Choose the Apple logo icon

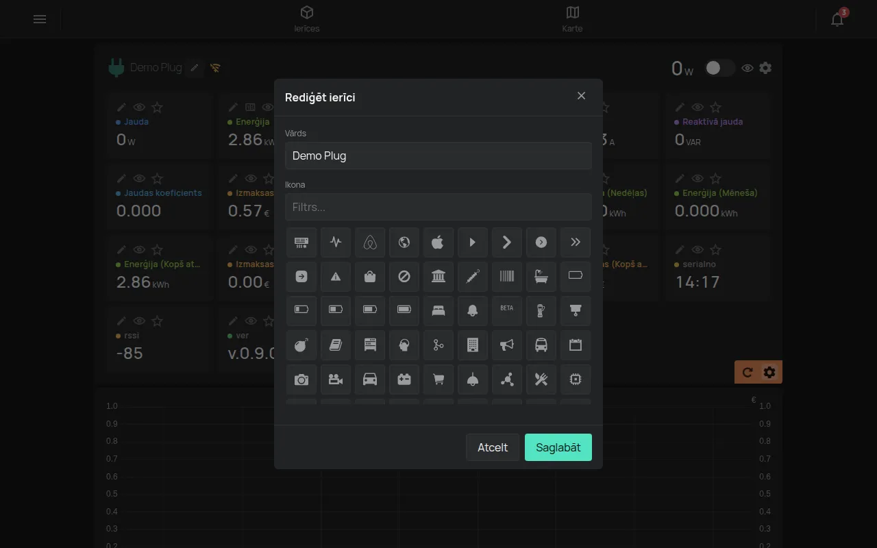click(x=438, y=242)
